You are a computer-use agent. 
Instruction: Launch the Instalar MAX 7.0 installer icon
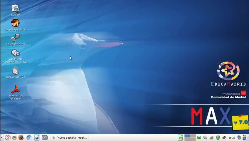pyautogui.click(x=15, y=73)
